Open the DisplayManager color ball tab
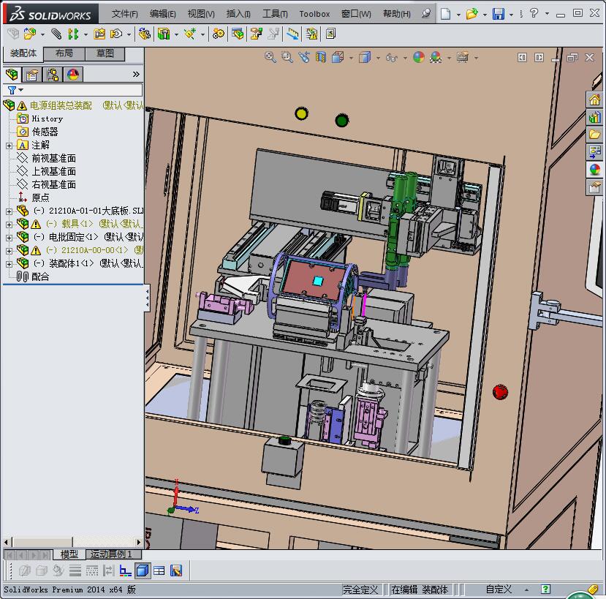The image size is (606, 599). 72,75
